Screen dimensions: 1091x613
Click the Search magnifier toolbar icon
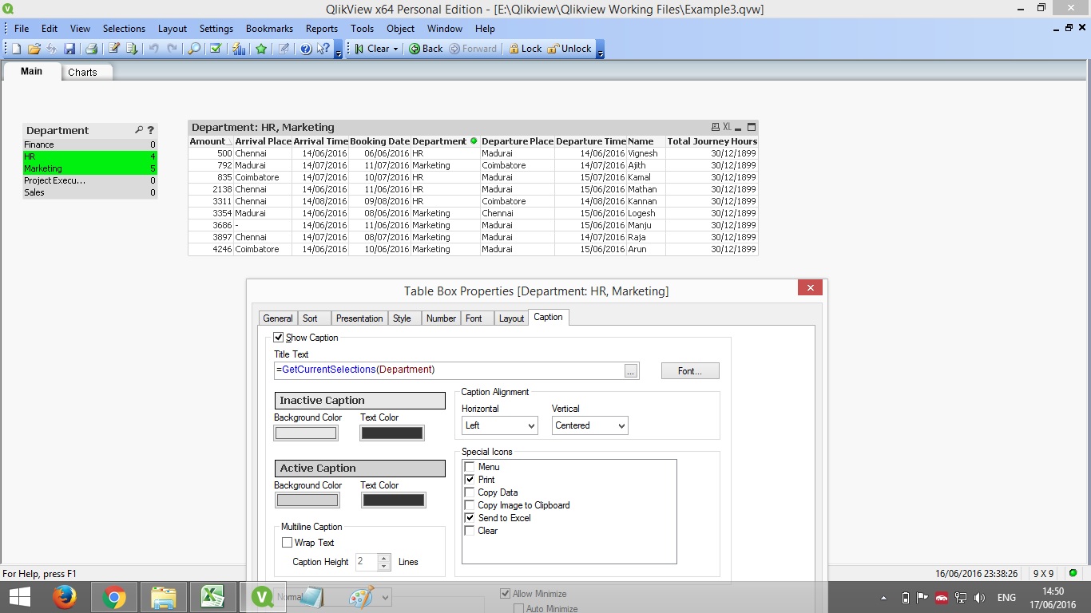(x=193, y=49)
